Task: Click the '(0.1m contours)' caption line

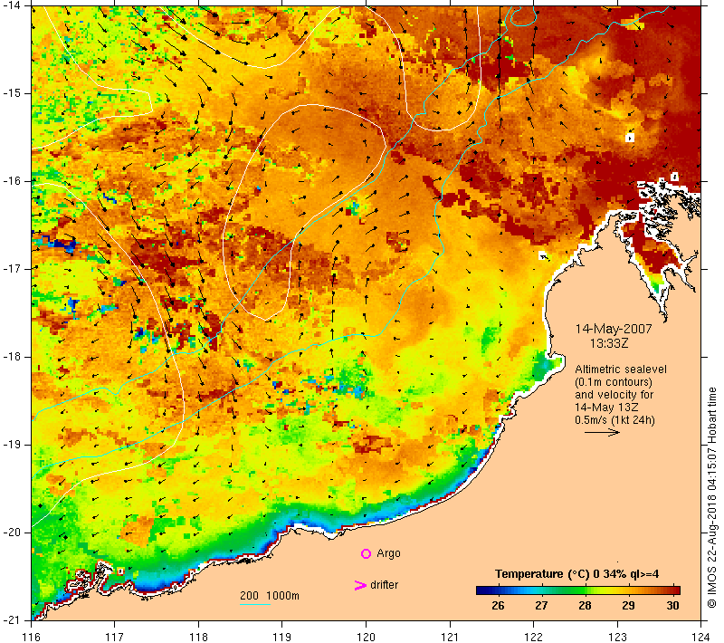Action: pyautogui.click(x=614, y=382)
